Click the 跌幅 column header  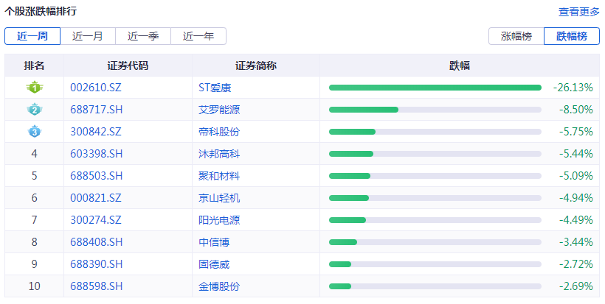click(x=460, y=66)
